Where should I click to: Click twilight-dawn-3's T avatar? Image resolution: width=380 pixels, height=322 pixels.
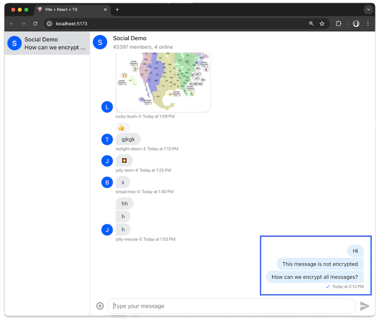click(x=107, y=139)
